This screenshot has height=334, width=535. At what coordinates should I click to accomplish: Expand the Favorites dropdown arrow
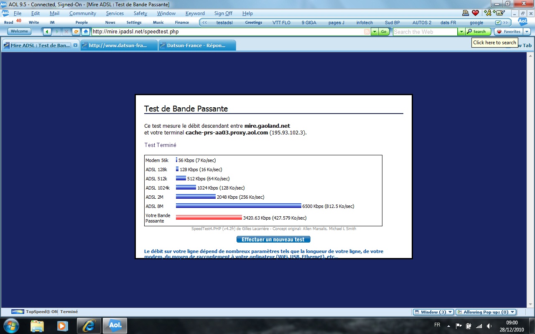[x=527, y=32]
